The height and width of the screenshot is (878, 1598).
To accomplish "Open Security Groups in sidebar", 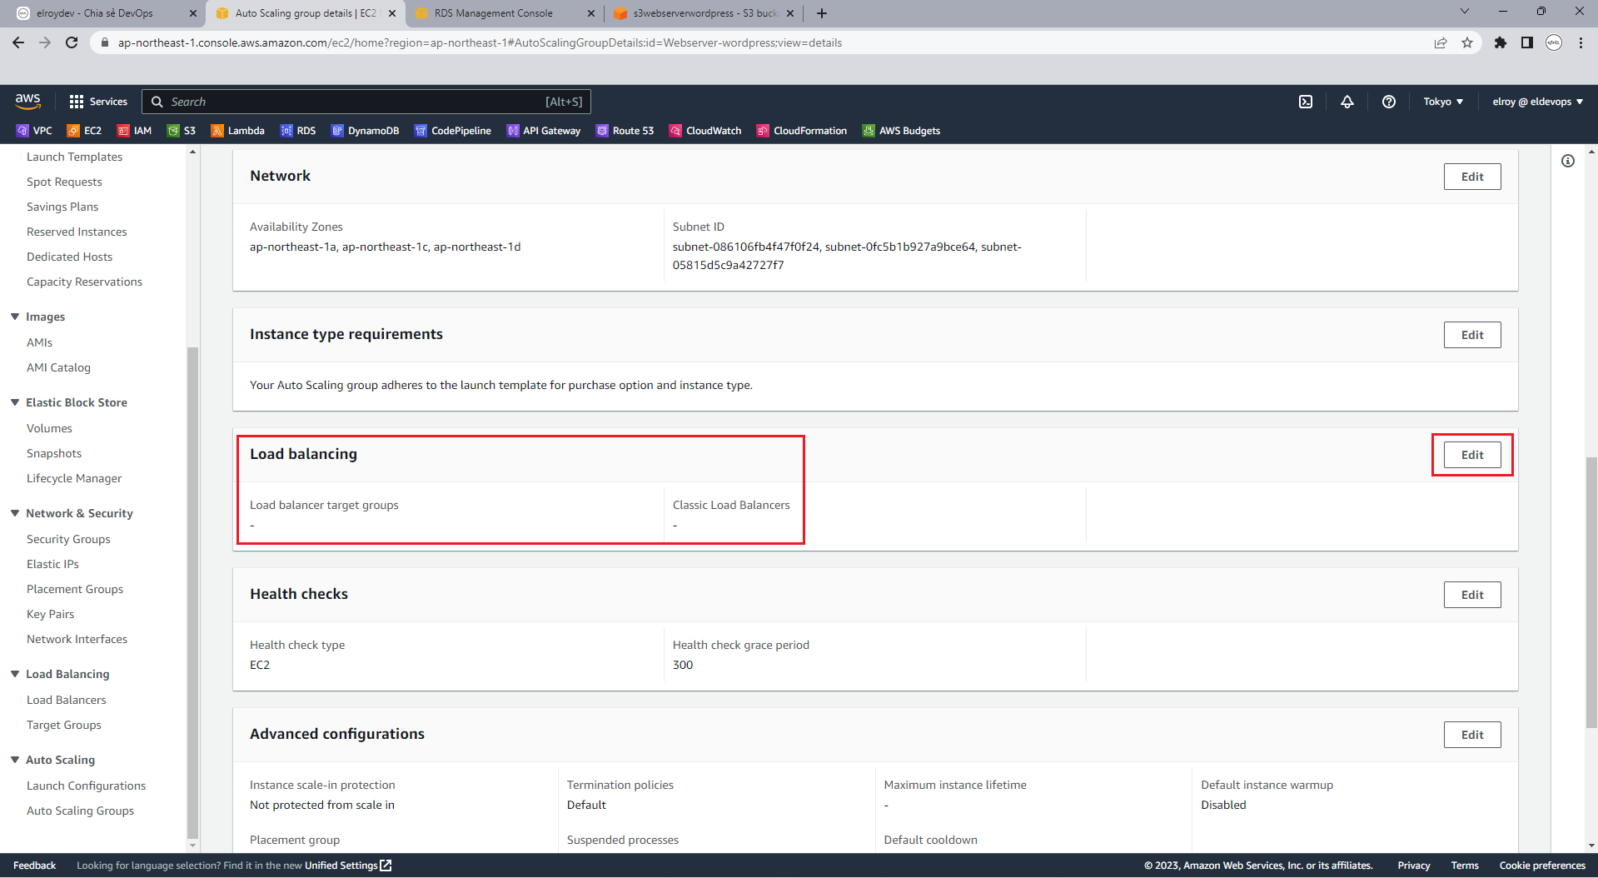I will pyautogui.click(x=68, y=539).
